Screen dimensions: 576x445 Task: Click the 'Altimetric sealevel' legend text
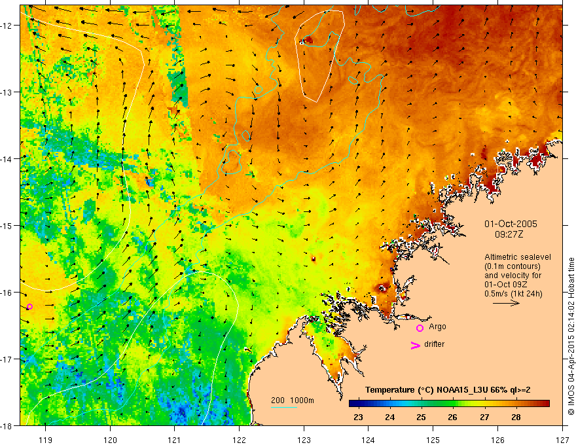518,257
